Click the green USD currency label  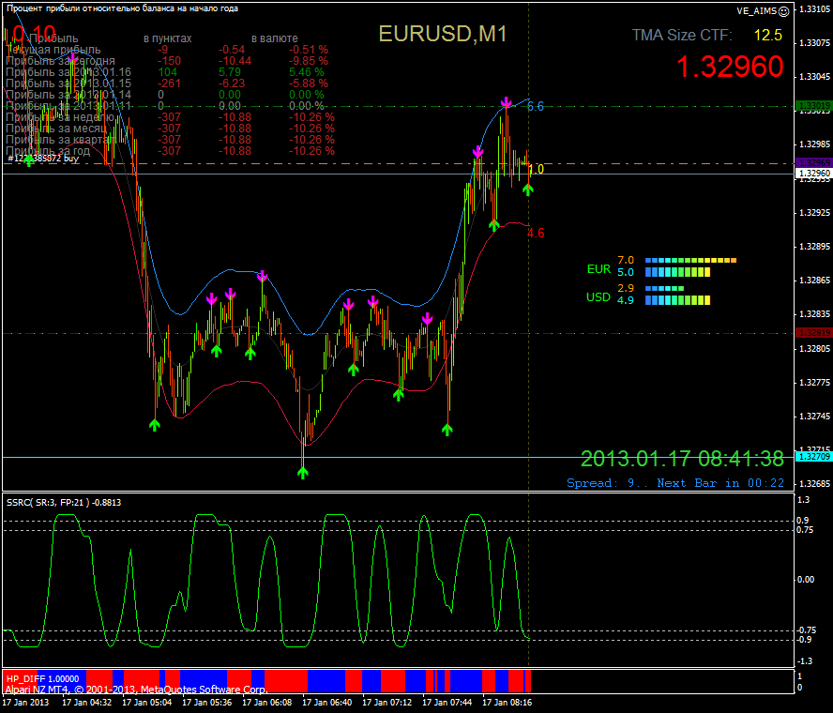(598, 297)
